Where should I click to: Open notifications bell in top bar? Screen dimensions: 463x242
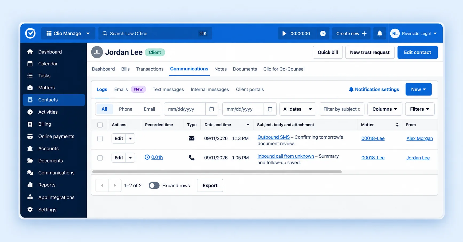tap(379, 34)
